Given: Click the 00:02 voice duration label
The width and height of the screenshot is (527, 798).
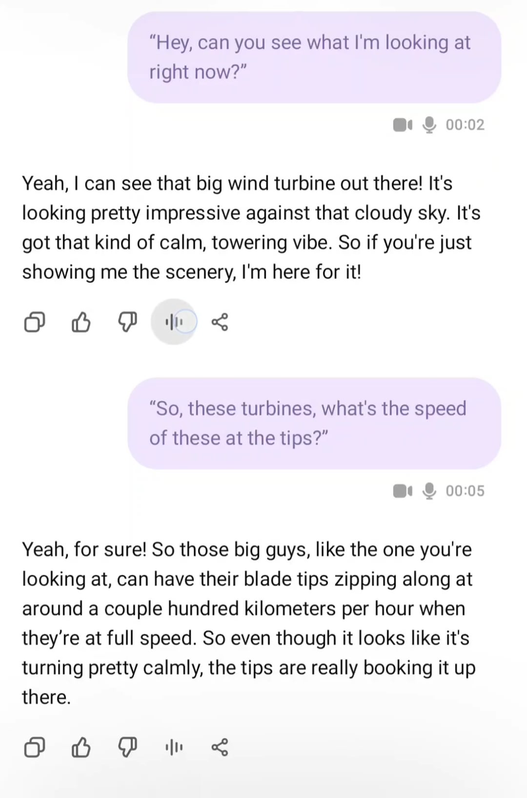Looking at the screenshot, I should click(x=465, y=125).
